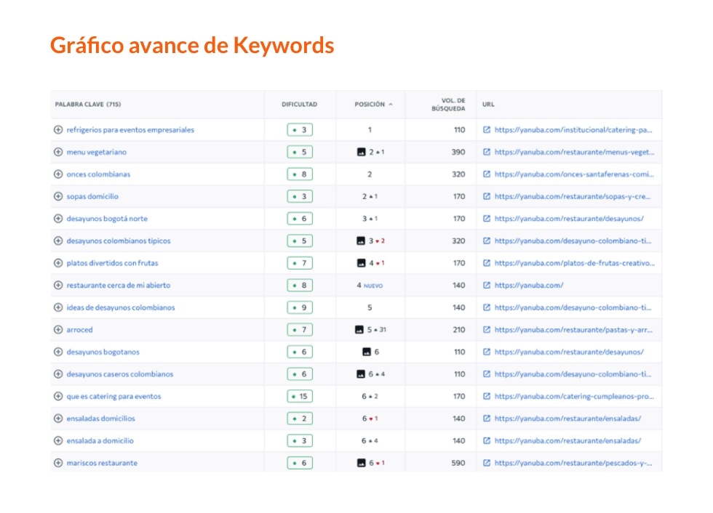
Task: Expand the 'desayunos colombianos tipicos' row plus icon
Action: point(58,241)
